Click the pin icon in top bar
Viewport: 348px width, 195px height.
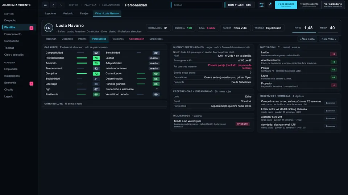coord(270,4)
